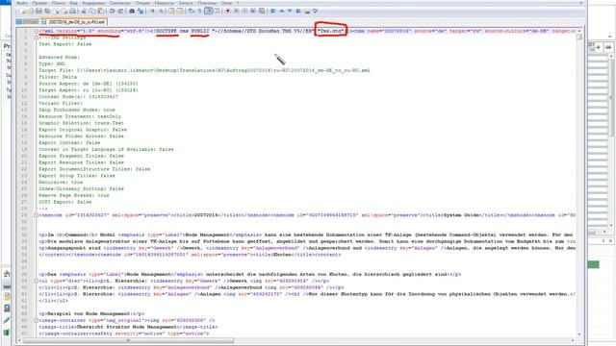The width and height of the screenshot is (616, 346).
Task: Toggle word wrap toolbar button
Action: tap(191, 11)
